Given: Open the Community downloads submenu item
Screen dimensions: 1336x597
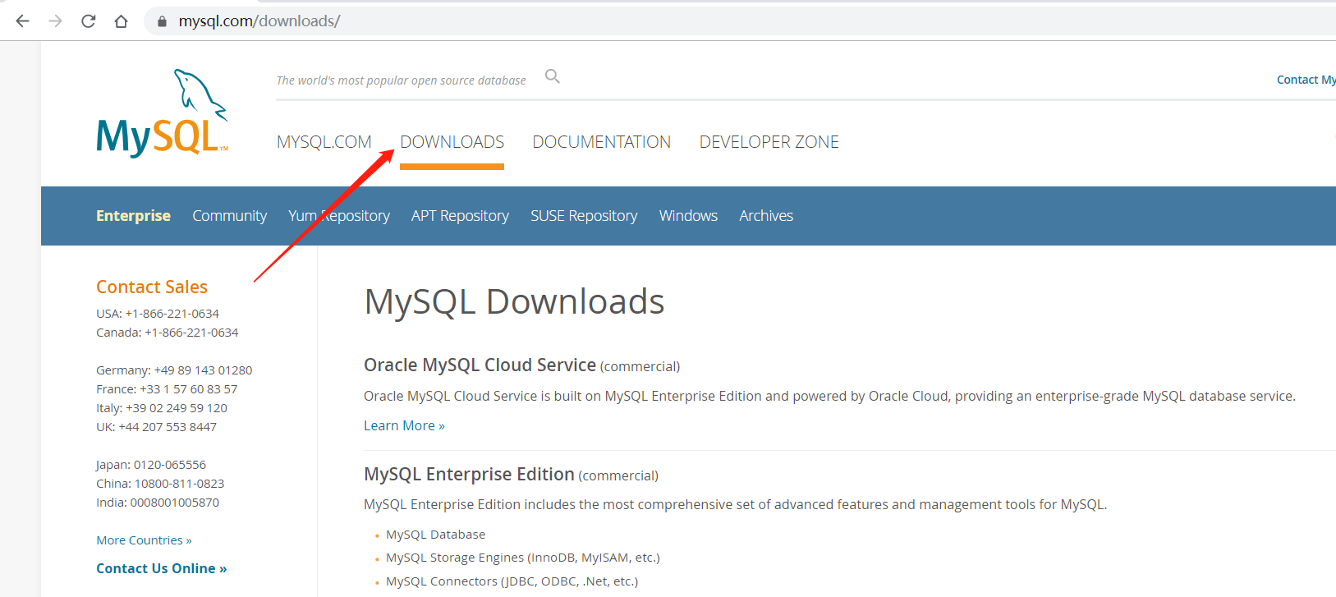Looking at the screenshot, I should coord(229,216).
